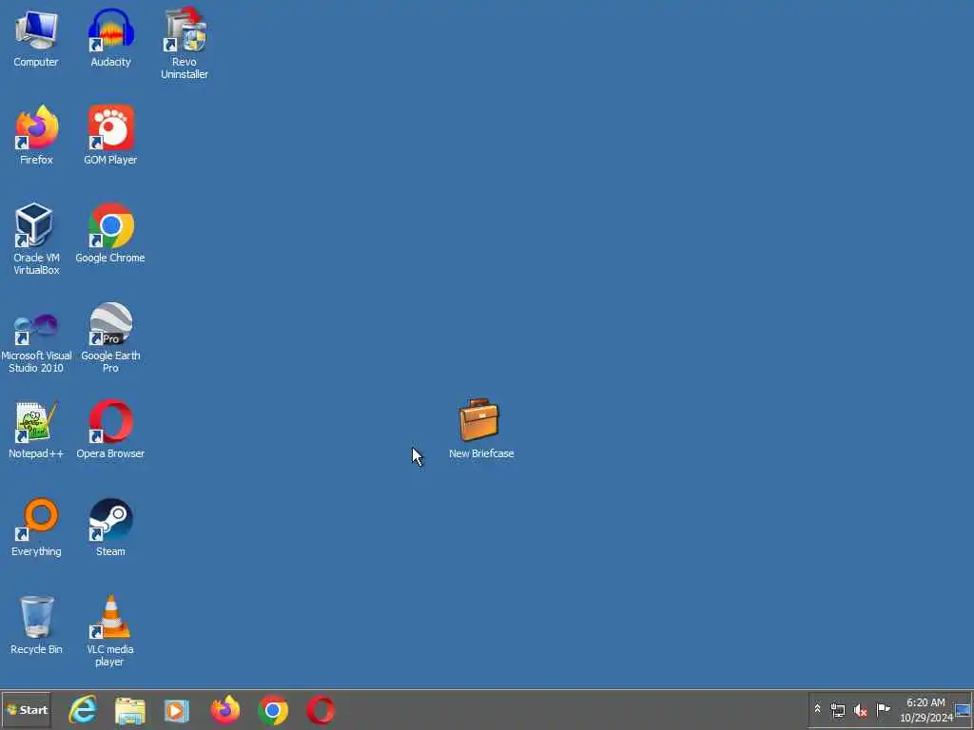Open the network status tray icon
The width and height of the screenshot is (974, 730).
[837, 710]
